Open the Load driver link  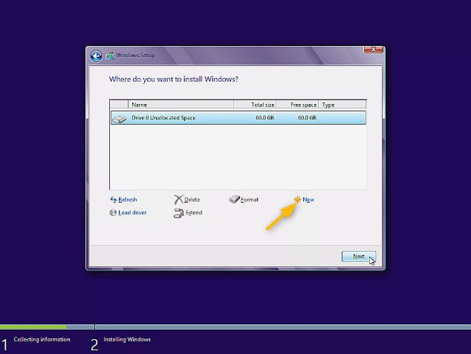pyautogui.click(x=132, y=212)
